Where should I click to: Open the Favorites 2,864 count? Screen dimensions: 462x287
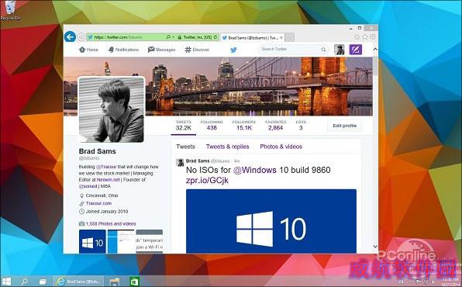click(x=275, y=126)
